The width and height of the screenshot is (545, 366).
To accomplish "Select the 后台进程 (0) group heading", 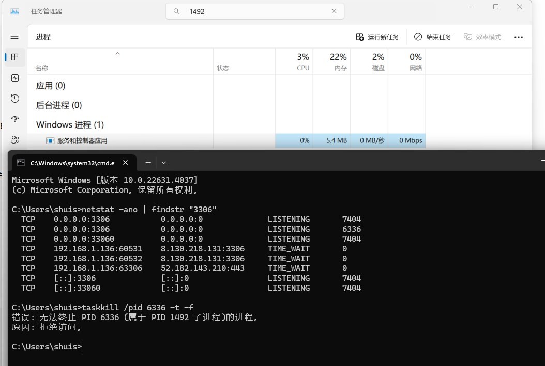I will pyautogui.click(x=59, y=105).
